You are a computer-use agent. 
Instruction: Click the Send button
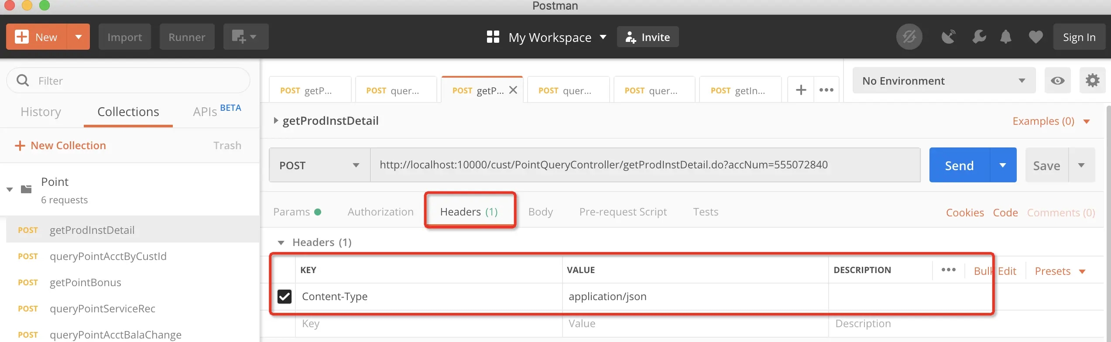tap(959, 165)
